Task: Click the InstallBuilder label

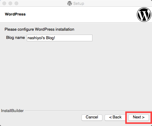Action: point(12,111)
